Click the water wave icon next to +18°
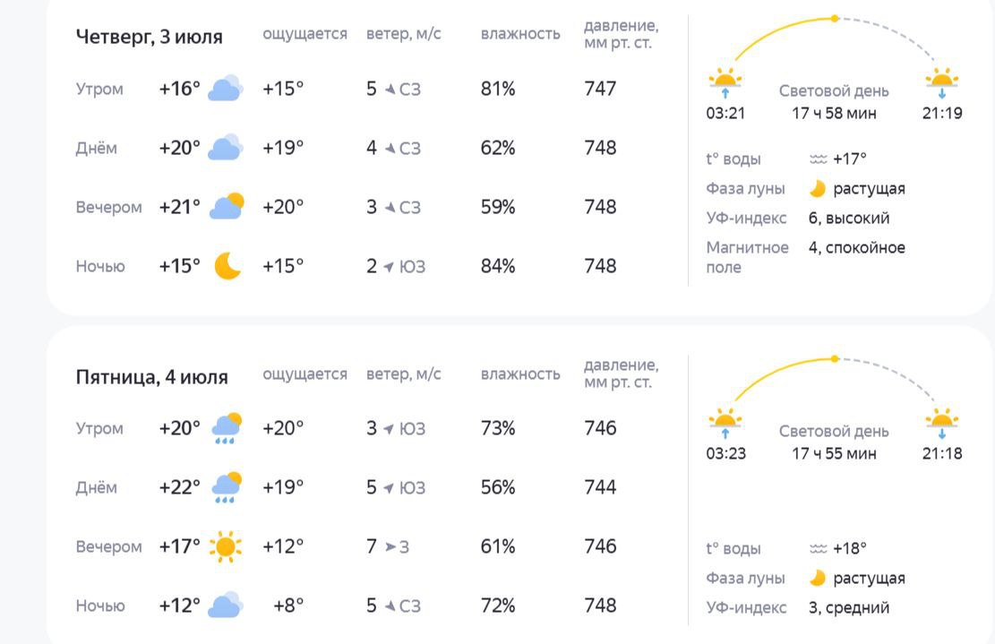The width and height of the screenshot is (995, 644). (x=818, y=549)
